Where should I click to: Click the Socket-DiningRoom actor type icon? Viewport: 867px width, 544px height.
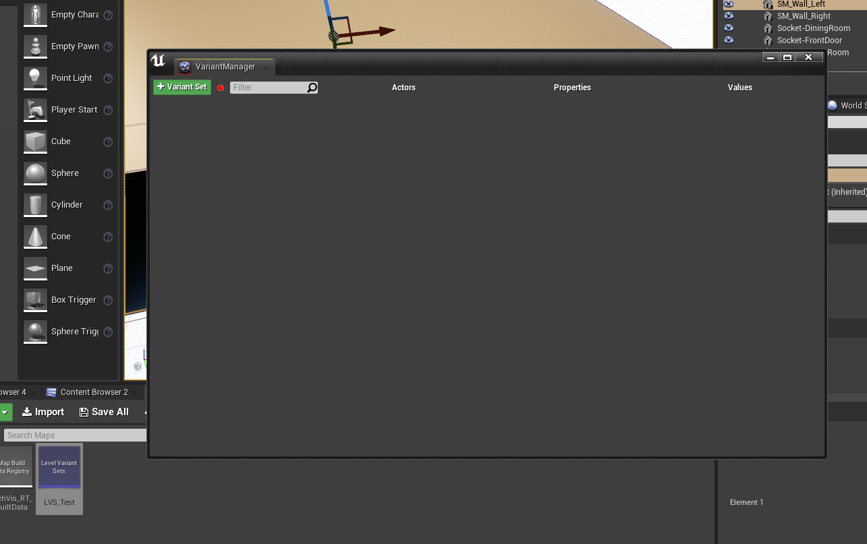(x=768, y=28)
